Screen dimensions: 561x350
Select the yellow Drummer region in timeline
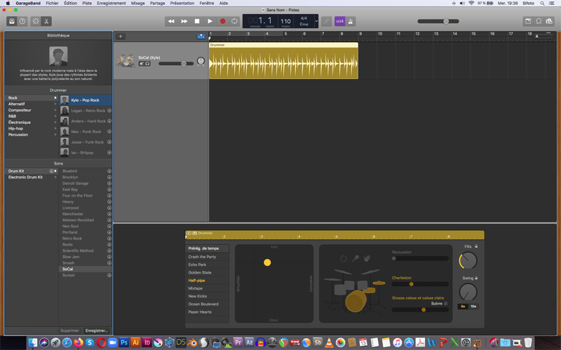283,61
